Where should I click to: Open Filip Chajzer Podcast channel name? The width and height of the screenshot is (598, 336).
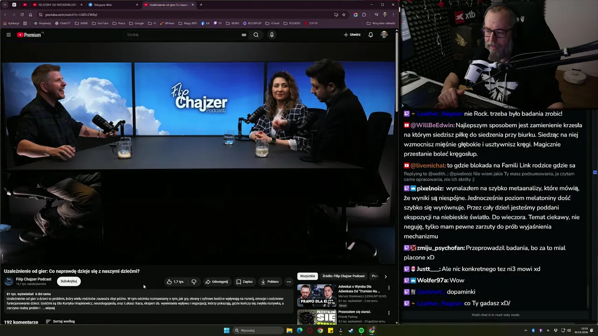coord(34,279)
